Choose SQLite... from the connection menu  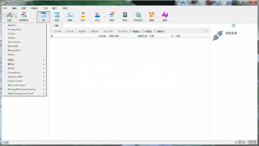click(24, 38)
